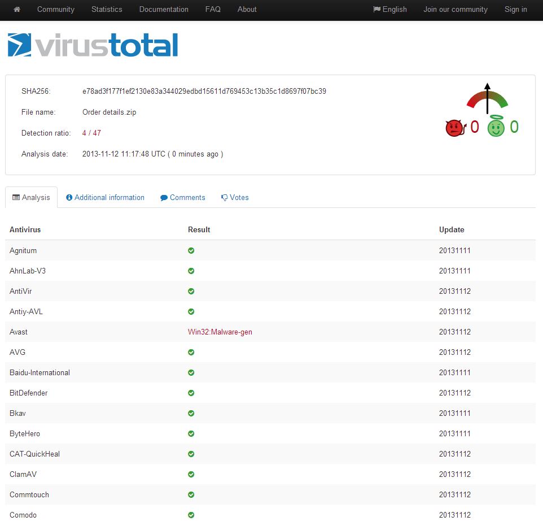Click the green check for CAT-QuickHeal
Screen dimensions: 543x521
click(191, 454)
